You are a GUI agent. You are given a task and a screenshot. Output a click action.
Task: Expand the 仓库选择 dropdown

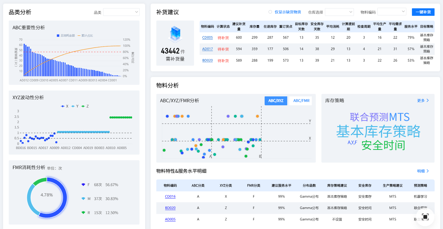pos(339,12)
